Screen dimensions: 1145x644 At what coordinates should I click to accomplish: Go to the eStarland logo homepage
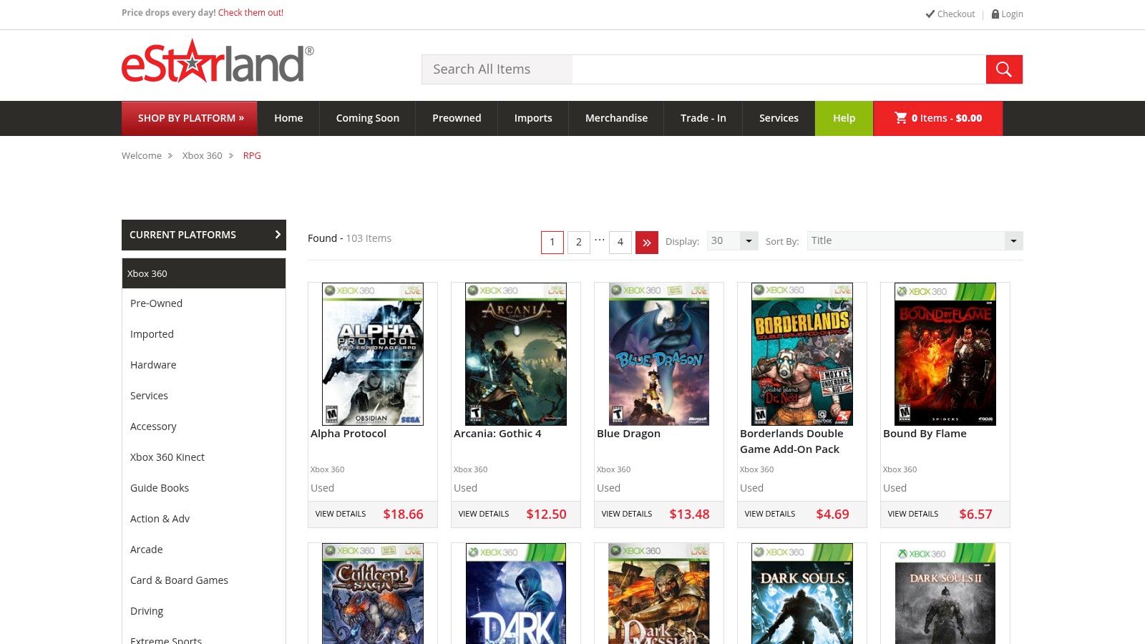point(218,62)
